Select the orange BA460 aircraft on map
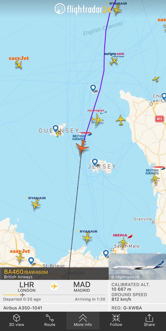166x331 pixels. [82, 147]
